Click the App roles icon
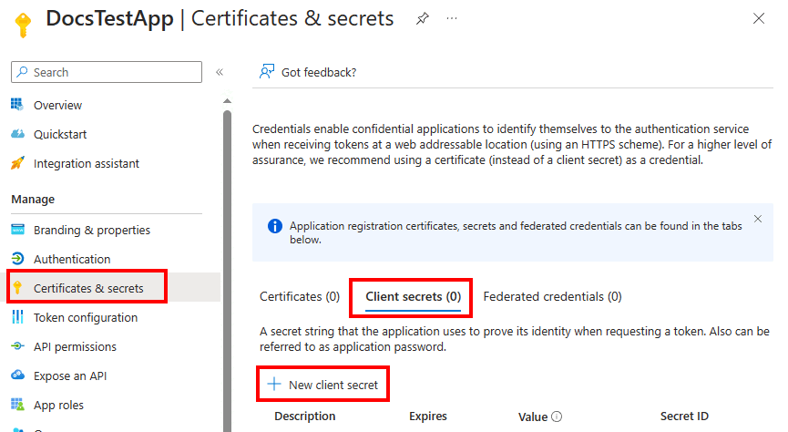Screen dimensions: 788x432 [x=17, y=405]
